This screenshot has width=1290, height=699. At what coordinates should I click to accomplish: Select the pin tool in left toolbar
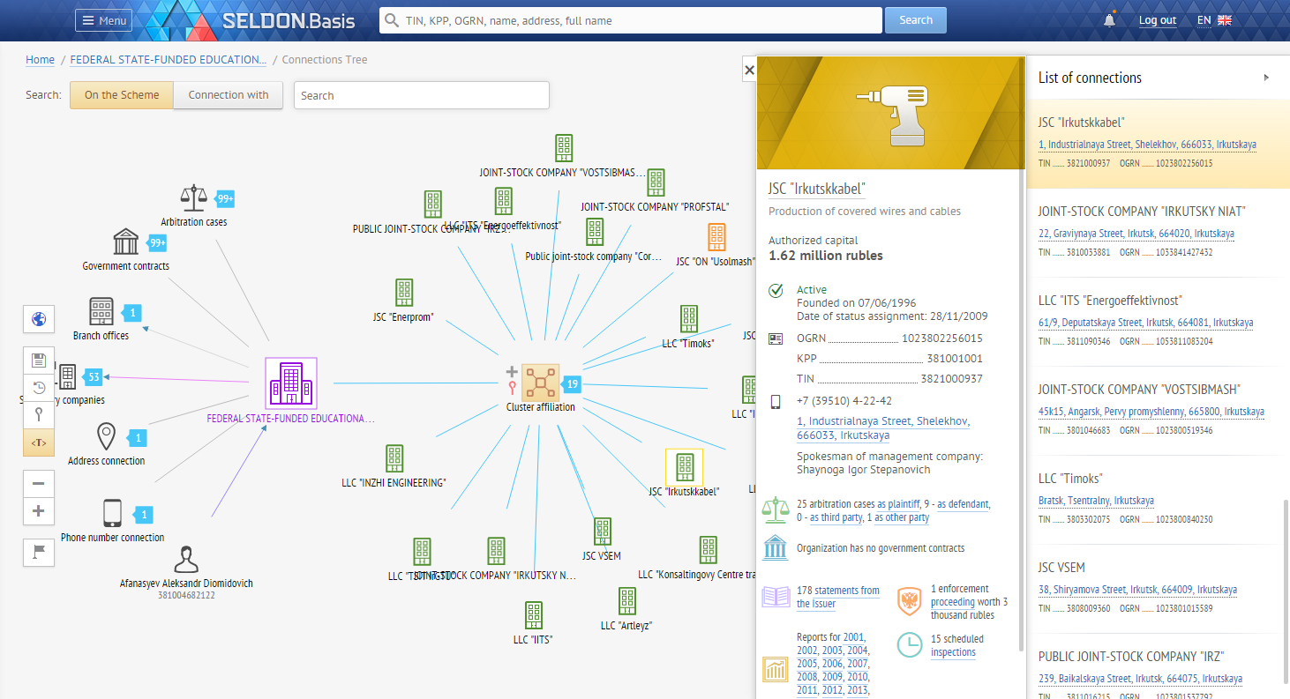click(38, 415)
